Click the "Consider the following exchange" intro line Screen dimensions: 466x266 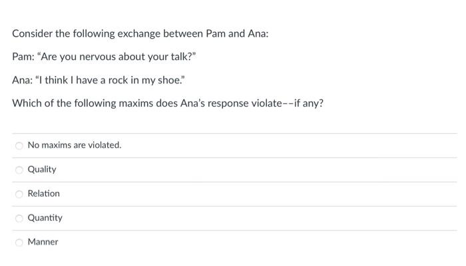pyautogui.click(x=140, y=33)
